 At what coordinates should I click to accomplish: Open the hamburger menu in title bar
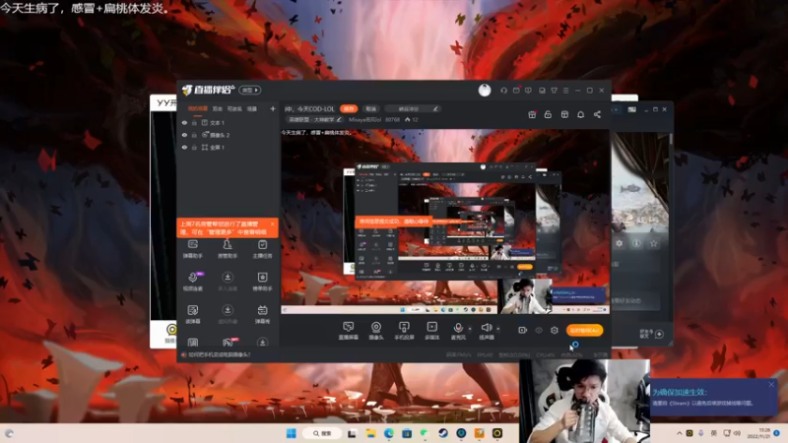pyautogui.click(x=565, y=91)
